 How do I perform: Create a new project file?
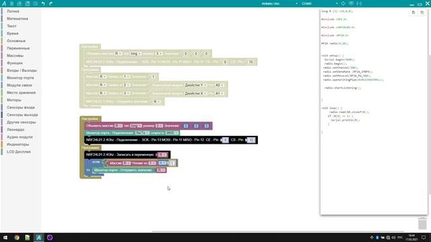[x=11, y=3]
